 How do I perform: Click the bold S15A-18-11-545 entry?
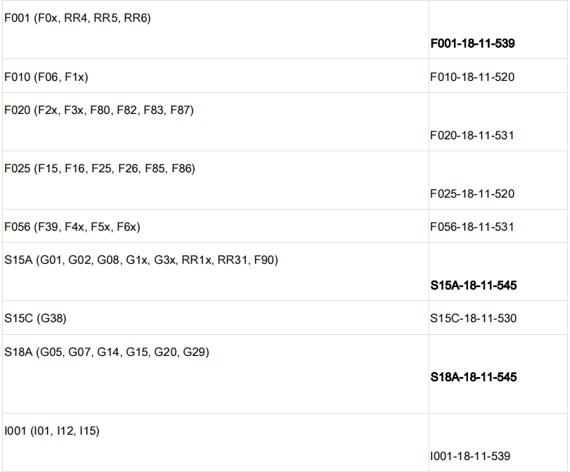(474, 286)
